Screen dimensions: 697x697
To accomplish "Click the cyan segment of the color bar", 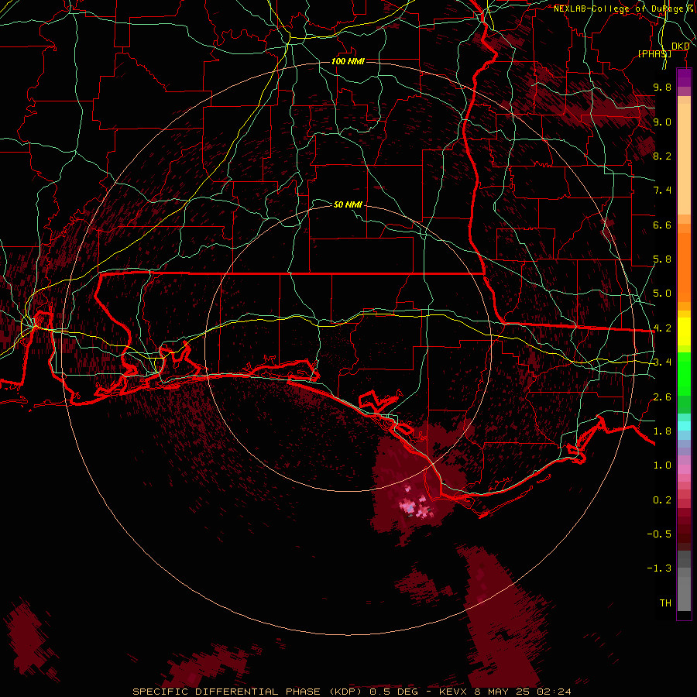I will [684, 426].
